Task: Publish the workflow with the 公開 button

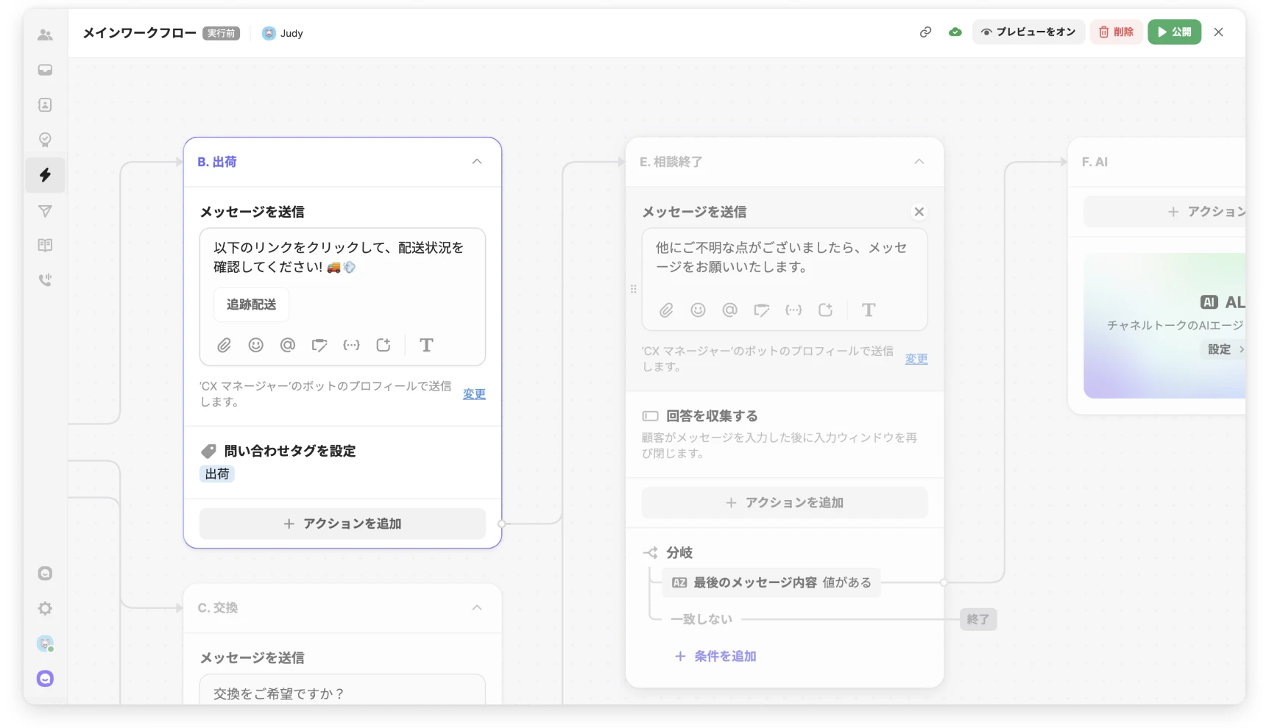Action: tap(1174, 32)
